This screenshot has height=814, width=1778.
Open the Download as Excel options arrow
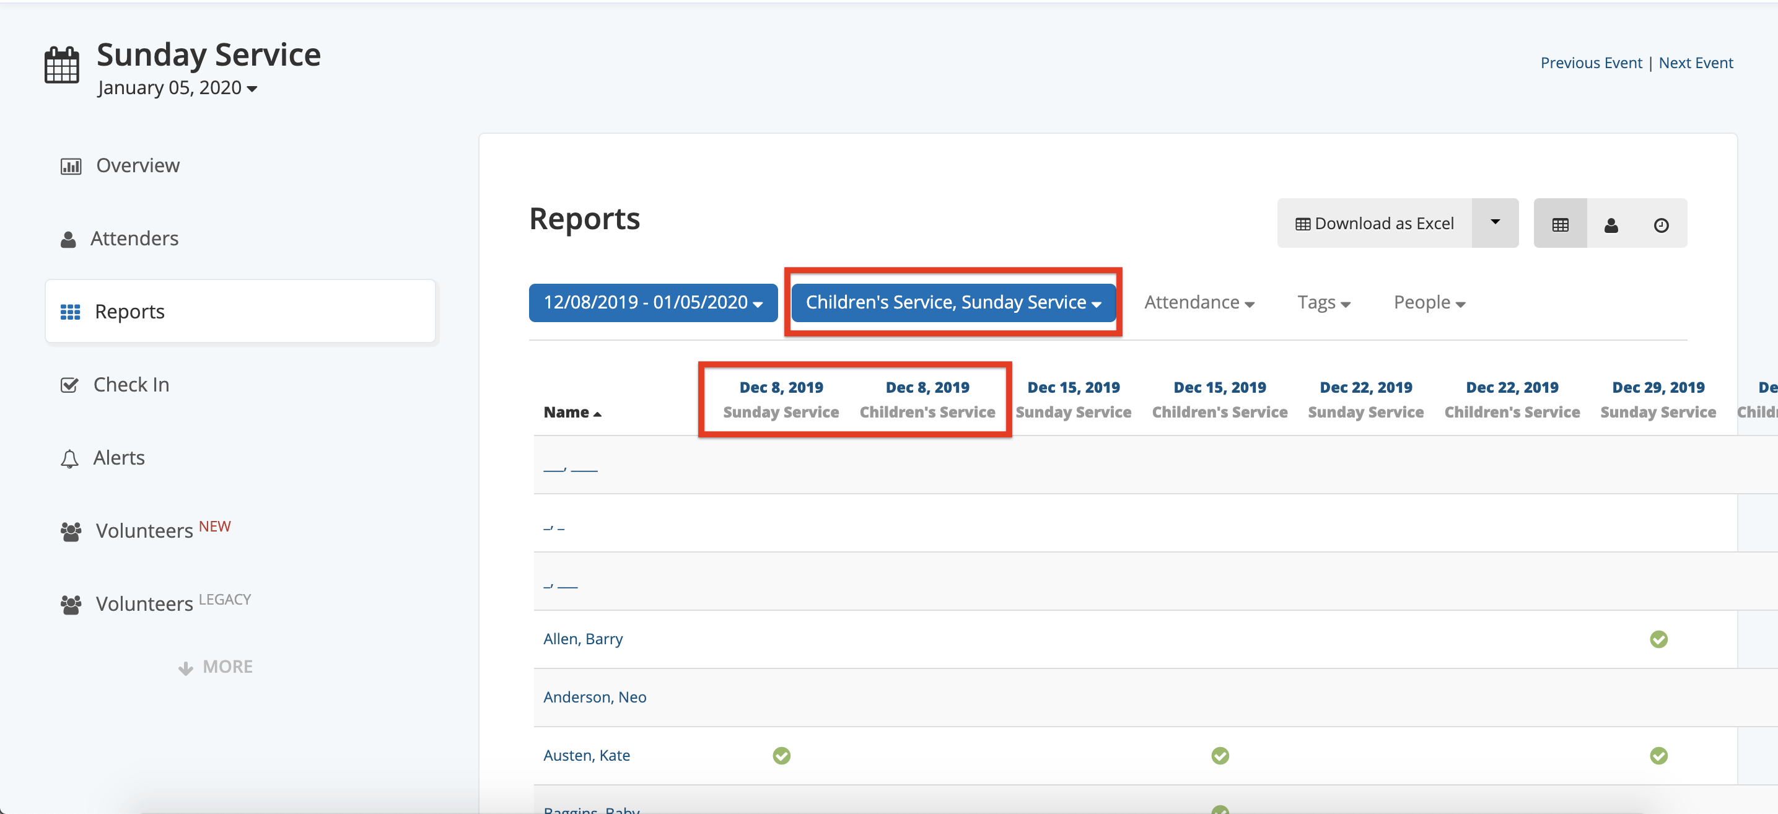click(x=1494, y=223)
